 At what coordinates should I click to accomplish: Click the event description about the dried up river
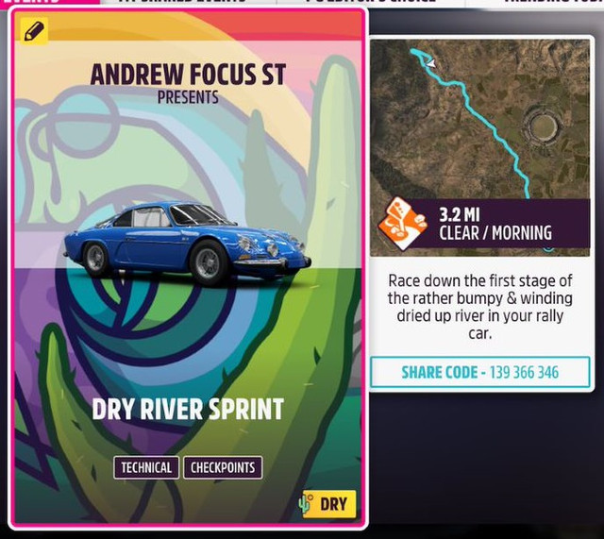click(480, 307)
